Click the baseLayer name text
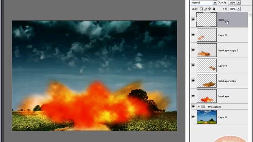The image size is (253, 142). [224, 96]
